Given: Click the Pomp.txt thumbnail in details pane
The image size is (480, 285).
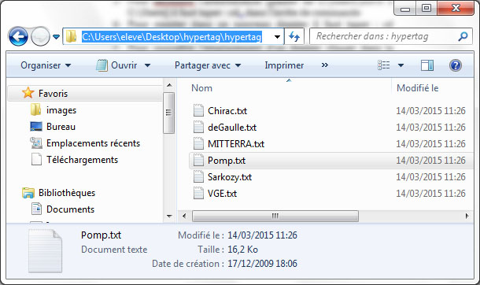Looking at the screenshot, I should [46, 251].
